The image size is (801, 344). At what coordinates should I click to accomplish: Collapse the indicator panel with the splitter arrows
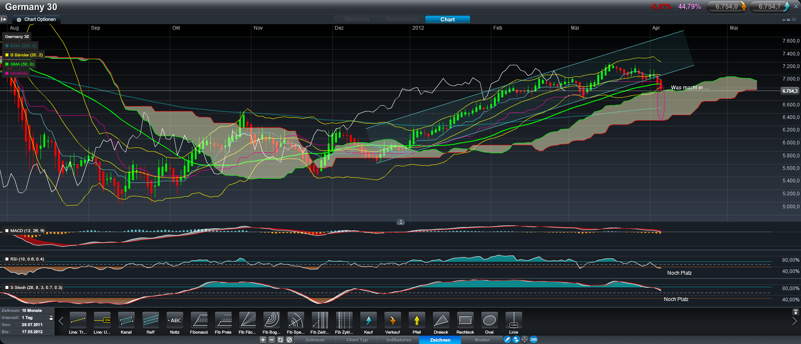401,222
